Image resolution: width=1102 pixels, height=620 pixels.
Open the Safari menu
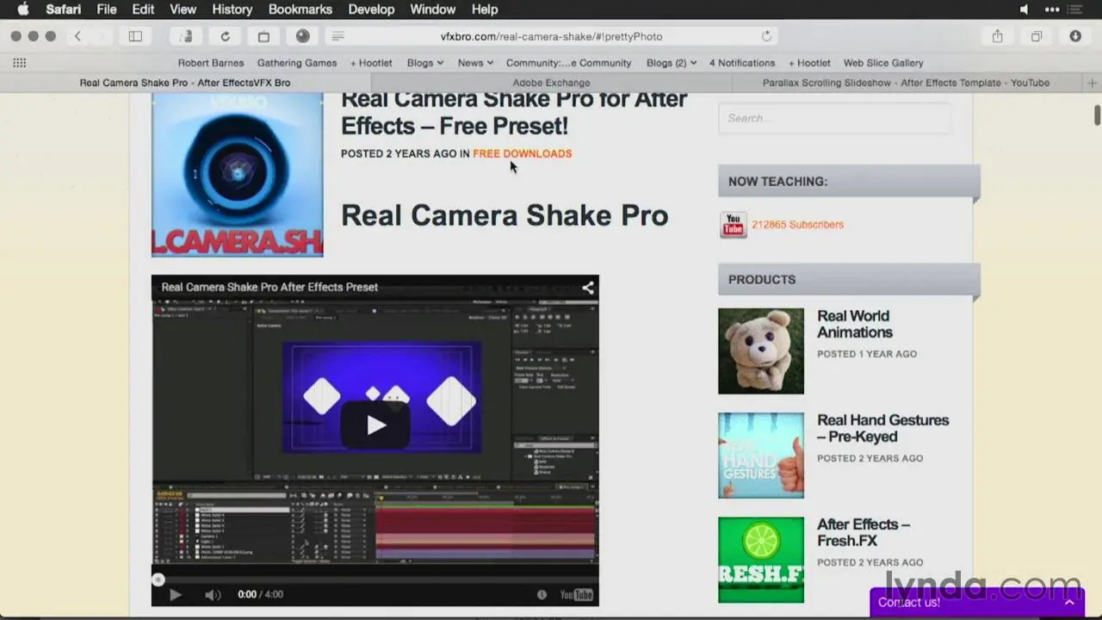point(63,9)
